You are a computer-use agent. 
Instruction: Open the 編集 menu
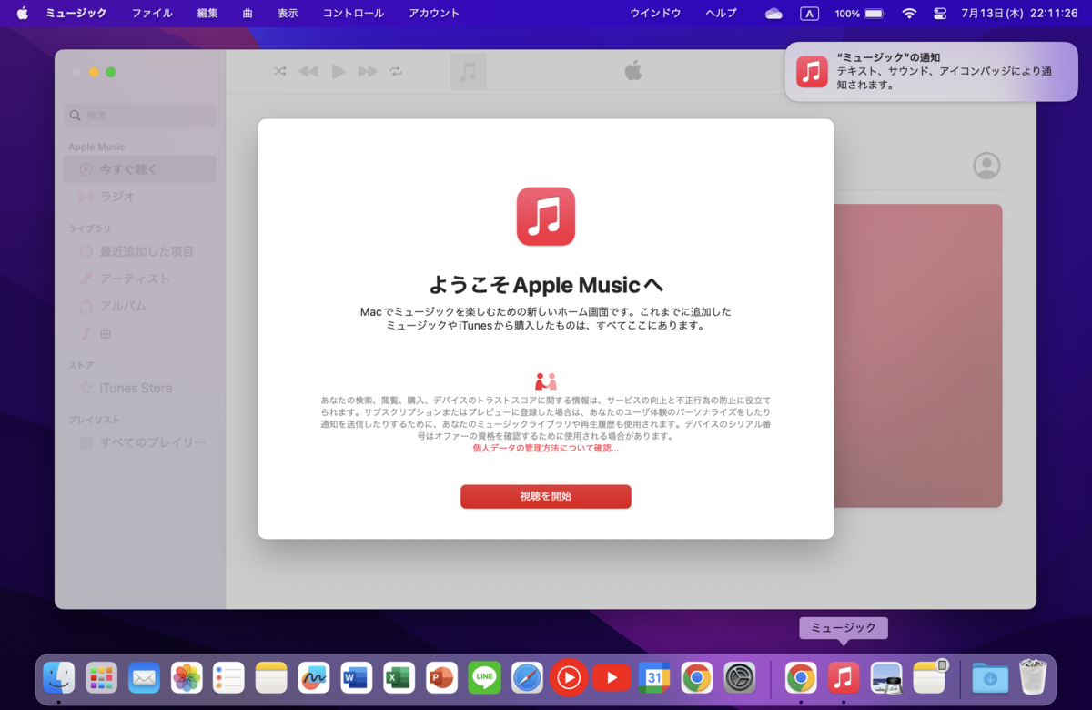[207, 13]
